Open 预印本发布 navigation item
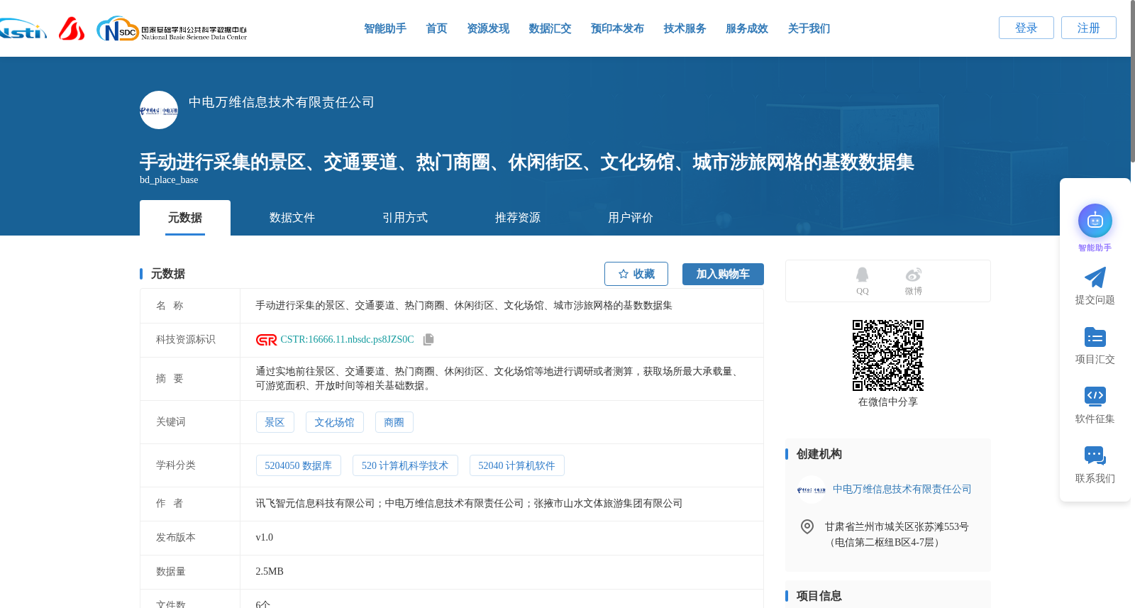Image resolution: width=1135 pixels, height=608 pixels. pyautogui.click(x=617, y=28)
